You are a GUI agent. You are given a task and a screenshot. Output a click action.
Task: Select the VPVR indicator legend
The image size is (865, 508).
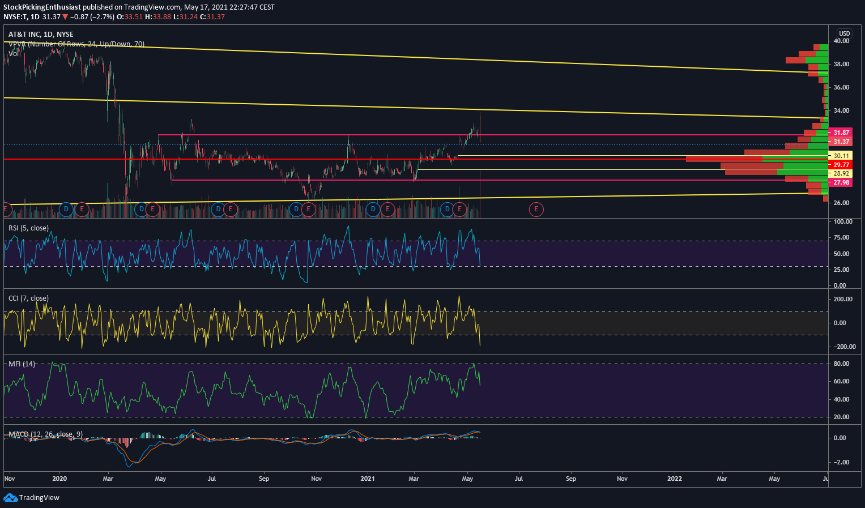click(x=76, y=44)
